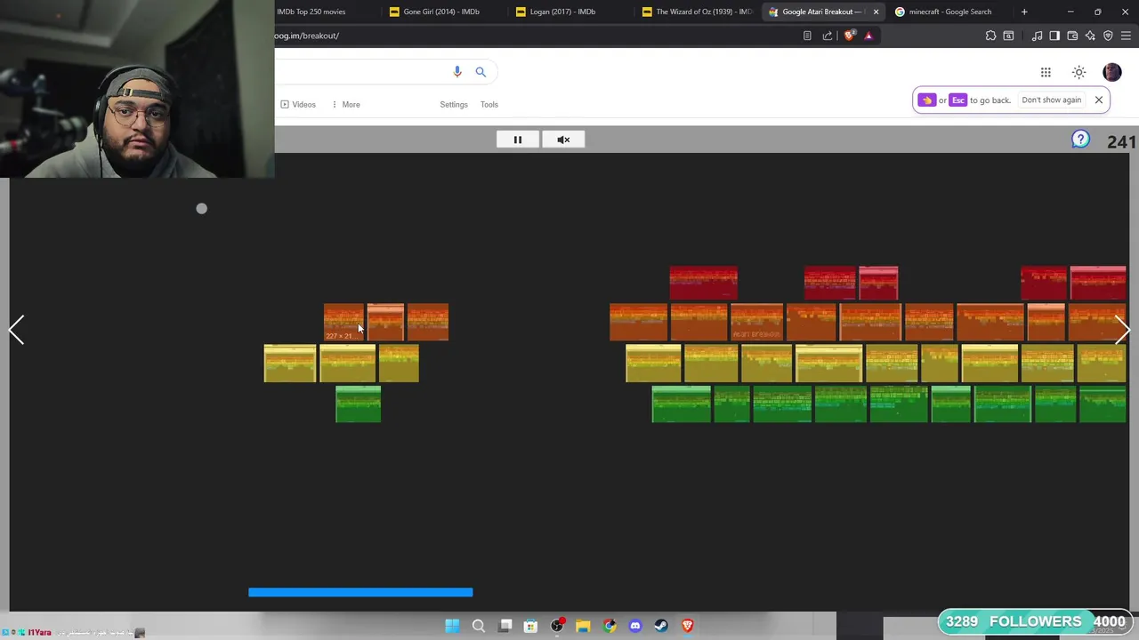The image size is (1139, 640).
Task: Open OBS Studio from taskbar
Action: (x=557, y=626)
